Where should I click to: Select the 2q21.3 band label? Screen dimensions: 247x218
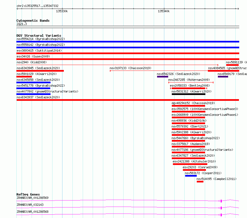tap(22, 24)
